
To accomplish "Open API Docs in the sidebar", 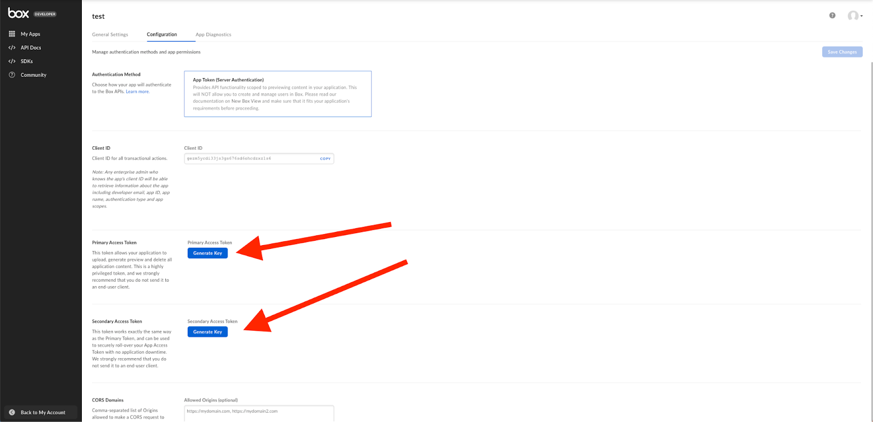I will click(31, 47).
